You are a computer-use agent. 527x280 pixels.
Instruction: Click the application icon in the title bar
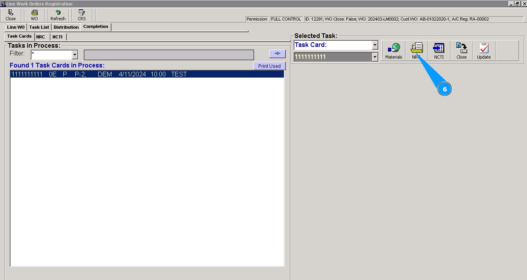3,4
